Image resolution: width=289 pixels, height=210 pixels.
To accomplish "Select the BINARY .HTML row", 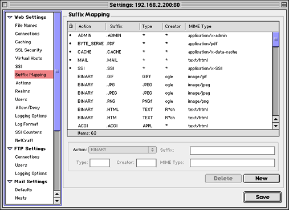I will coord(170,110).
